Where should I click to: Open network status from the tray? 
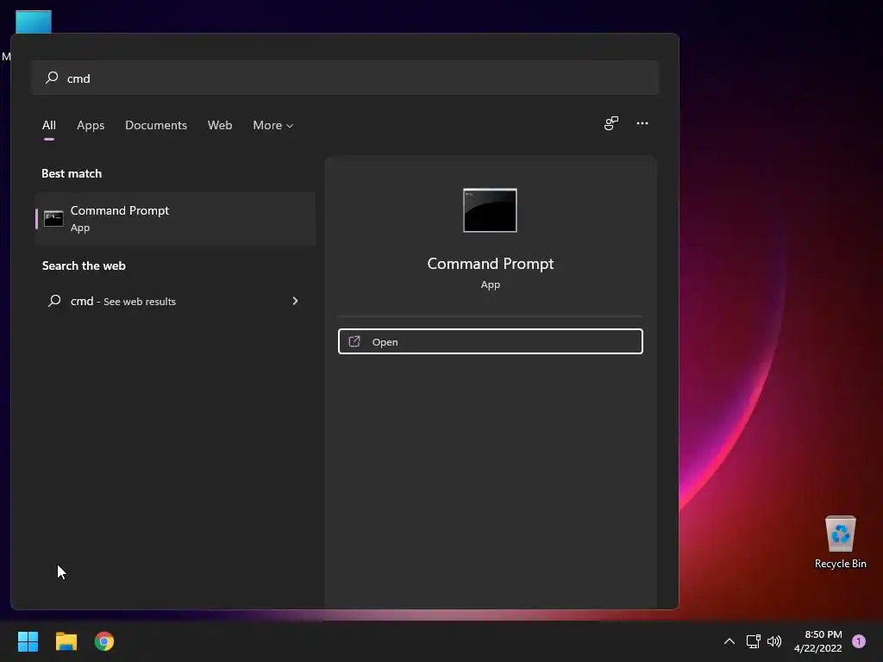click(753, 641)
